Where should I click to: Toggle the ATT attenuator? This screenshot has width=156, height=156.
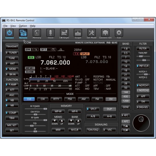pos(12,90)
